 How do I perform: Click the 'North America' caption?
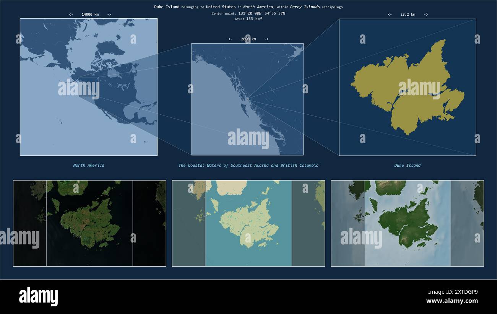pos(89,166)
